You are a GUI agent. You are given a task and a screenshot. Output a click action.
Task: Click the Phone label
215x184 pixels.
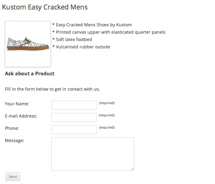pos(12,128)
